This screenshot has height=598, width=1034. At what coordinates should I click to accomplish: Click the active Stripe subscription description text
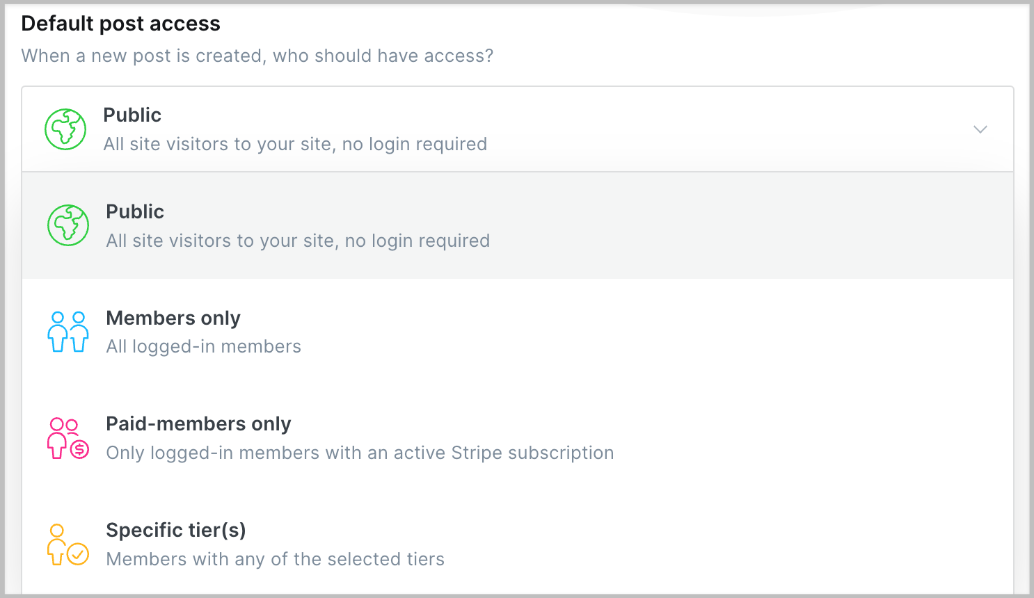click(360, 453)
